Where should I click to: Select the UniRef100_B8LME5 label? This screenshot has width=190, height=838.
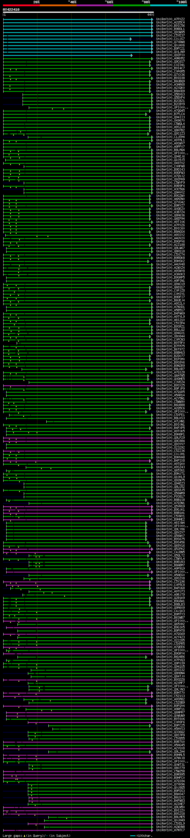(x=170, y=817)
